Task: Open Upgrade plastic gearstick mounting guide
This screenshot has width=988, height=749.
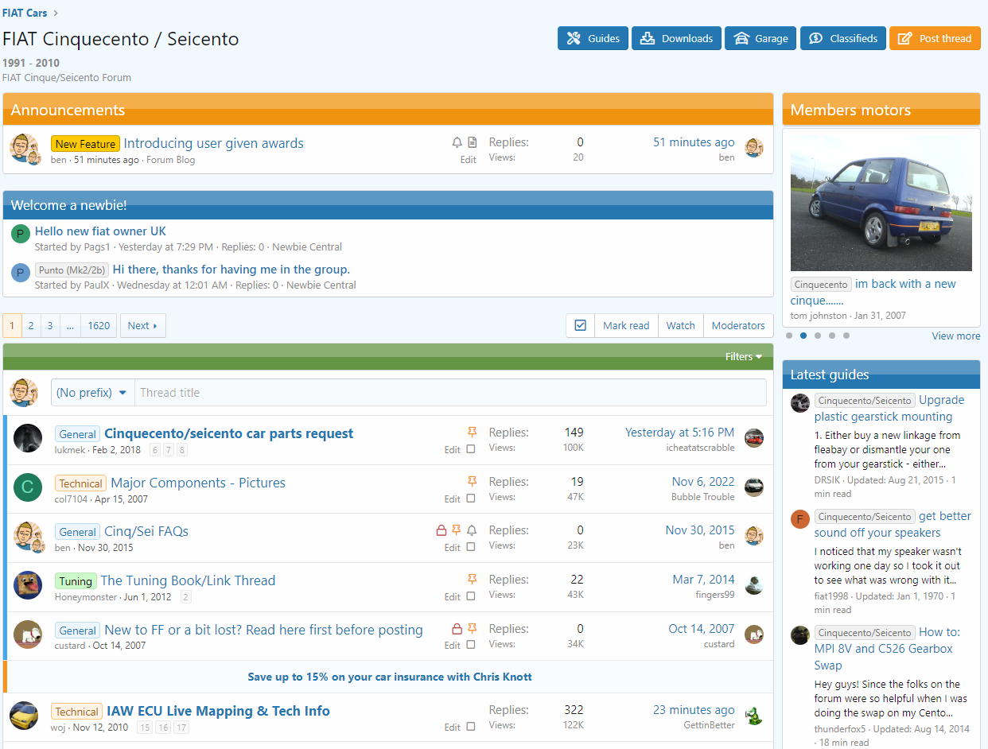Action: click(x=889, y=409)
